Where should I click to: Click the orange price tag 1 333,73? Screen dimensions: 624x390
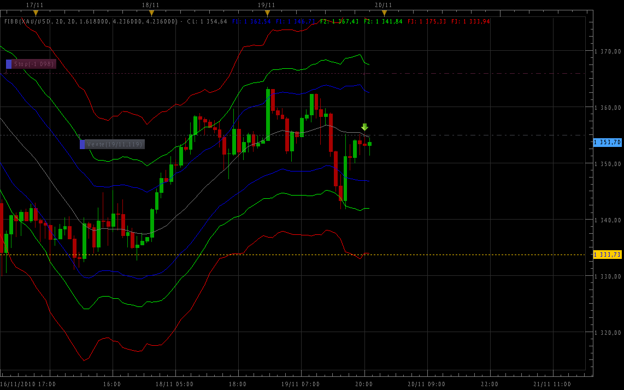608,255
